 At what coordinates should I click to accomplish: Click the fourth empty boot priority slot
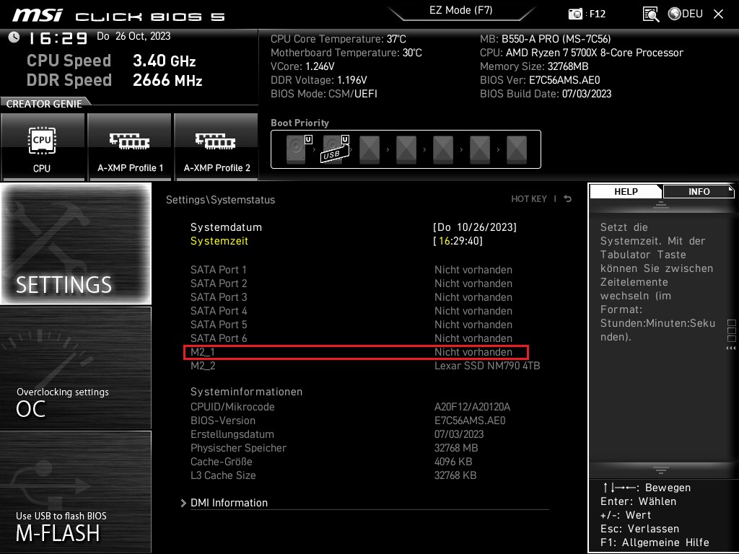click(406, 150)
